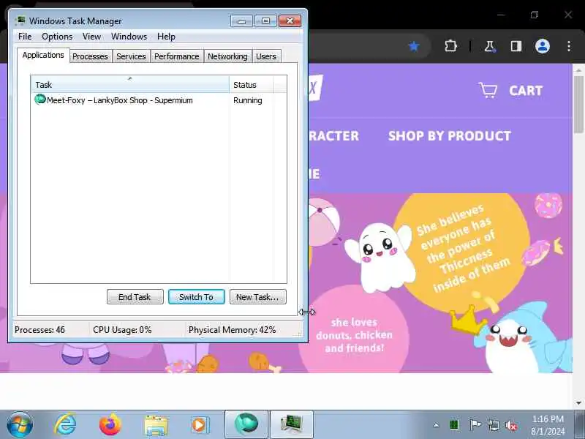Image resolution: width=585 pixels, height=439 pixels.
Task: Click the Switch To button
Action: coord(196,297)
